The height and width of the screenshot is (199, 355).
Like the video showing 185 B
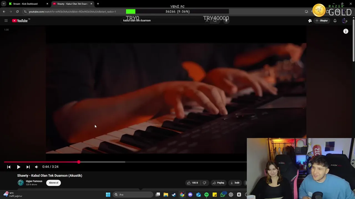(x=193, y=183)
